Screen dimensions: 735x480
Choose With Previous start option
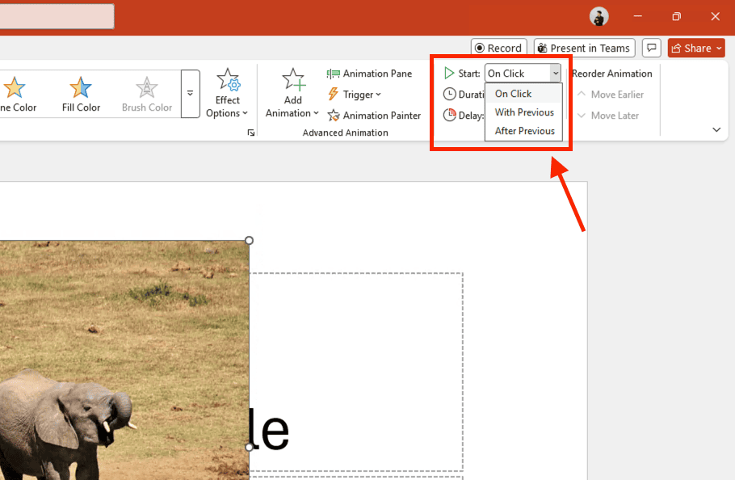(524, 112)
